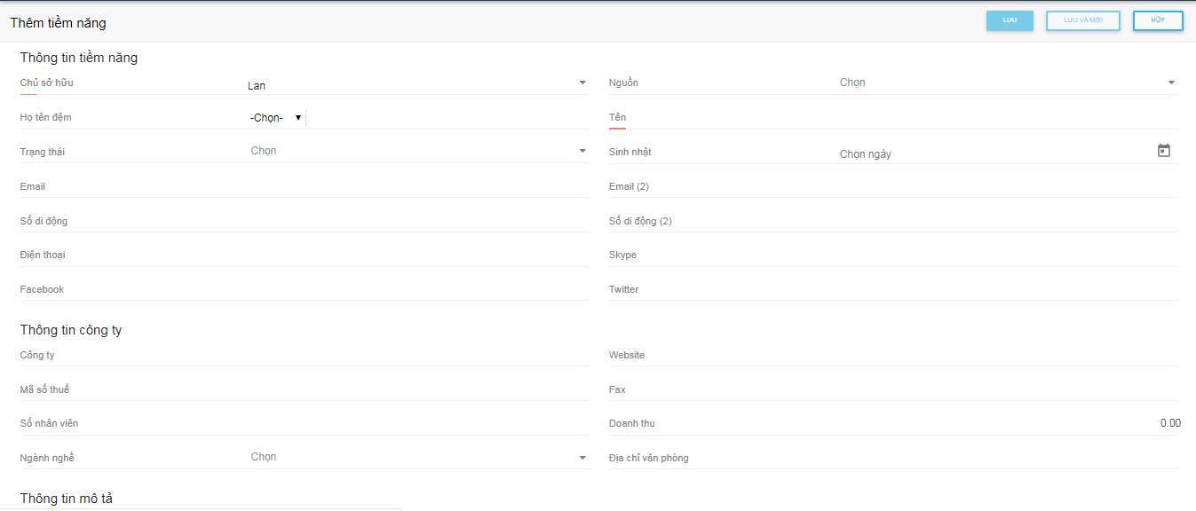1196x511 pixels.
Task: Open the birthday calendar picker icon
Action: click(x=1163, y=152)
